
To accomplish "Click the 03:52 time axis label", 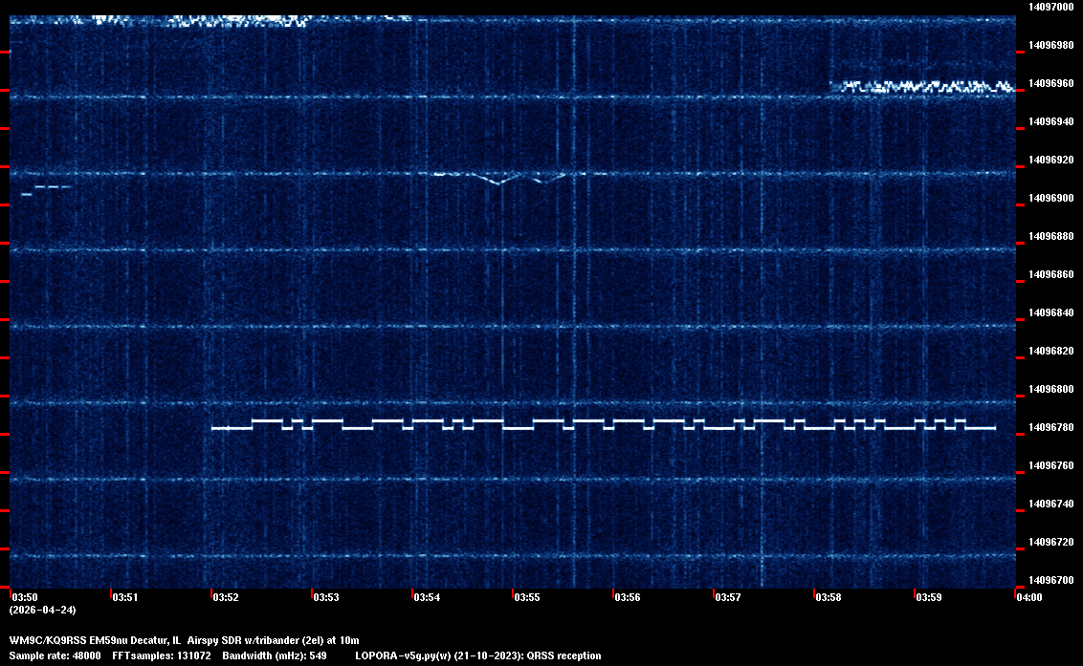I will (x=226, y=597).
